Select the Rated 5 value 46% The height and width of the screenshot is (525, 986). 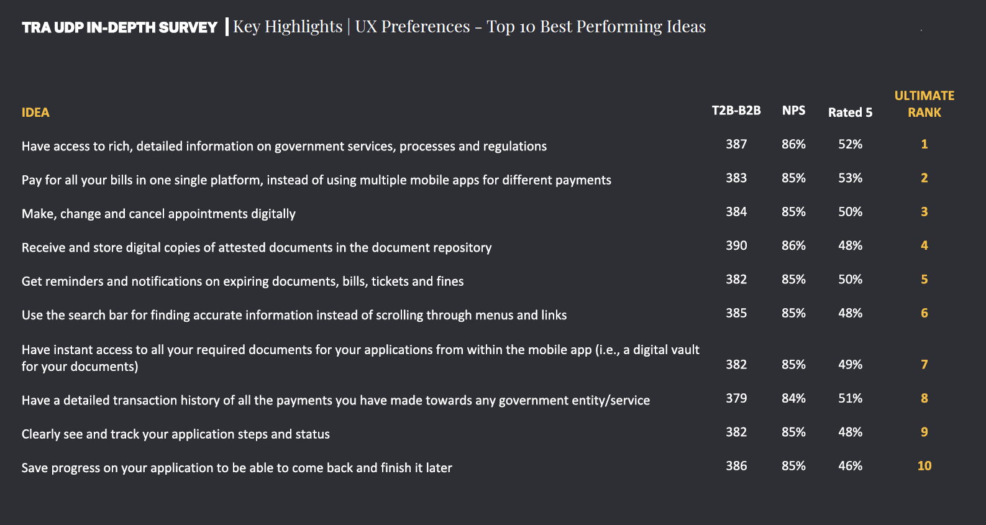(x=850, y=466)
